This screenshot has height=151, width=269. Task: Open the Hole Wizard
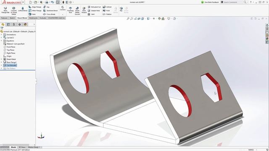pos(84,10)
